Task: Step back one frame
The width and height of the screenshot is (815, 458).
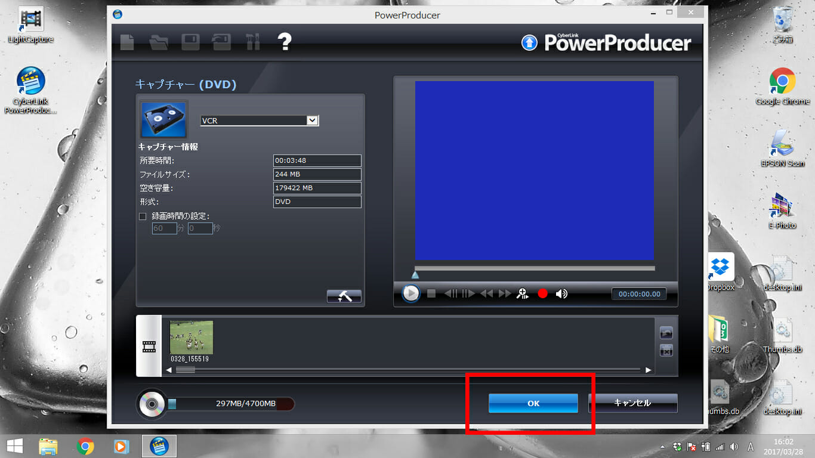Action: point(451,293)
